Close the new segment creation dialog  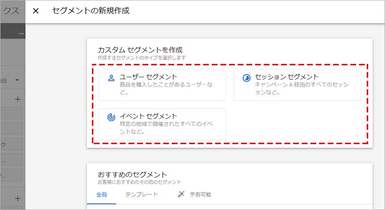(x=36, y=11)
